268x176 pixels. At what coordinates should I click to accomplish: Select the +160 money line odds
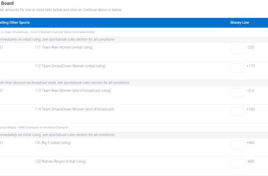[x=250, y=109]
